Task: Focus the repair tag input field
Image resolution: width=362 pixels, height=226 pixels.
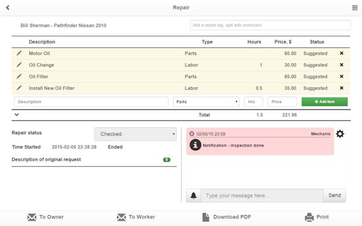Action: pos(270,25)
